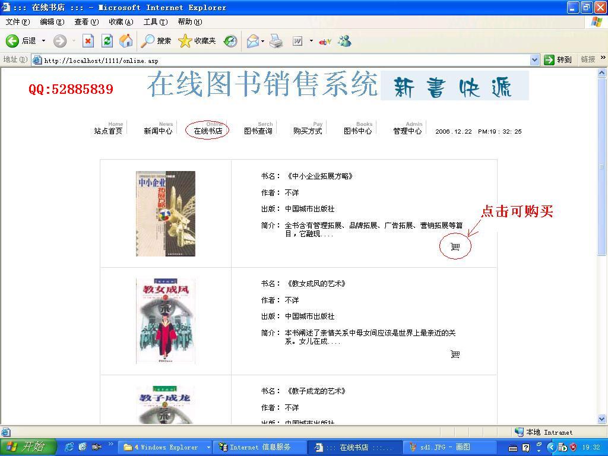This screenshot has width=608, height=456.
Task: Click the Outlook Express quick launch icon
Action: click(x=83, y=447)
